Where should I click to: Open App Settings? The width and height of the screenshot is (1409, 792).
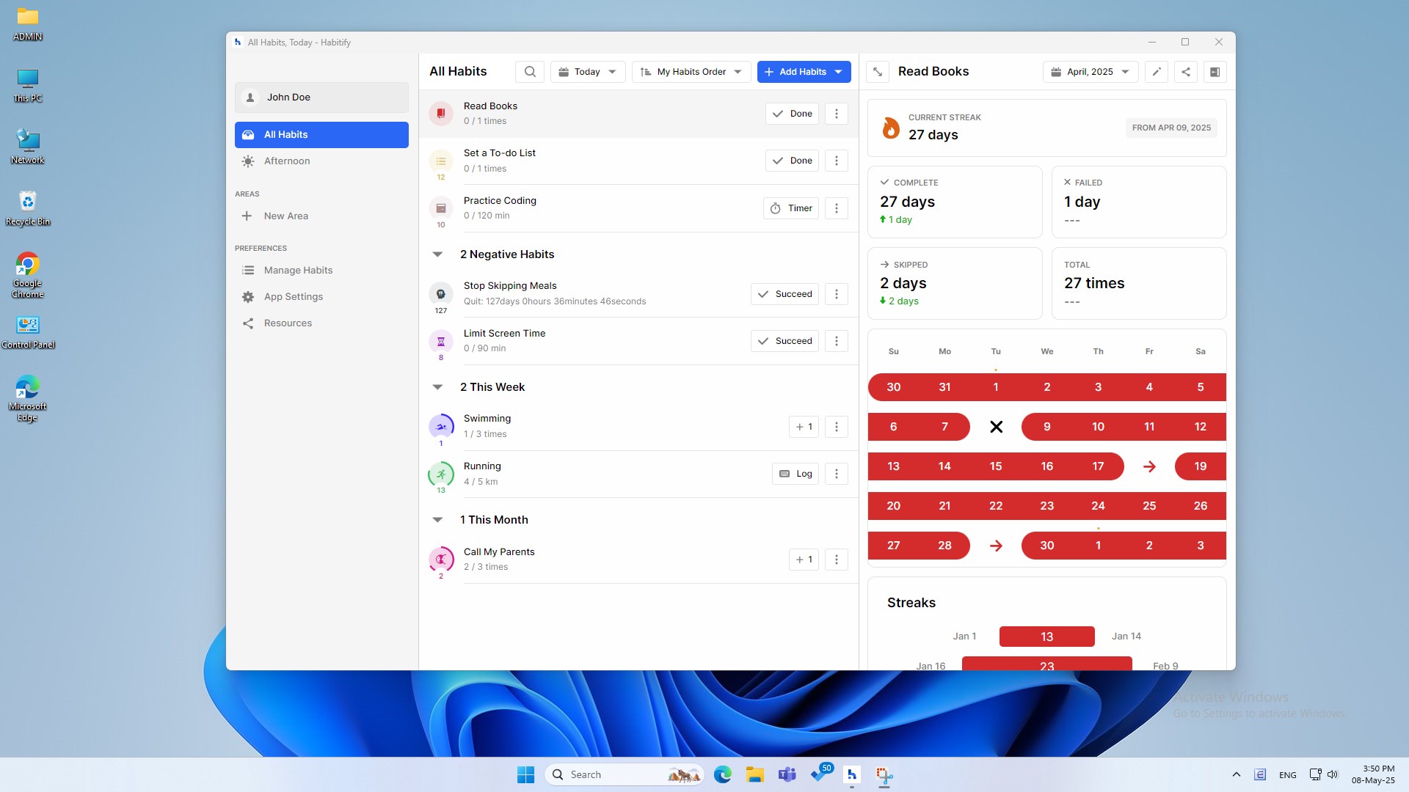click(x=321, y=297)
